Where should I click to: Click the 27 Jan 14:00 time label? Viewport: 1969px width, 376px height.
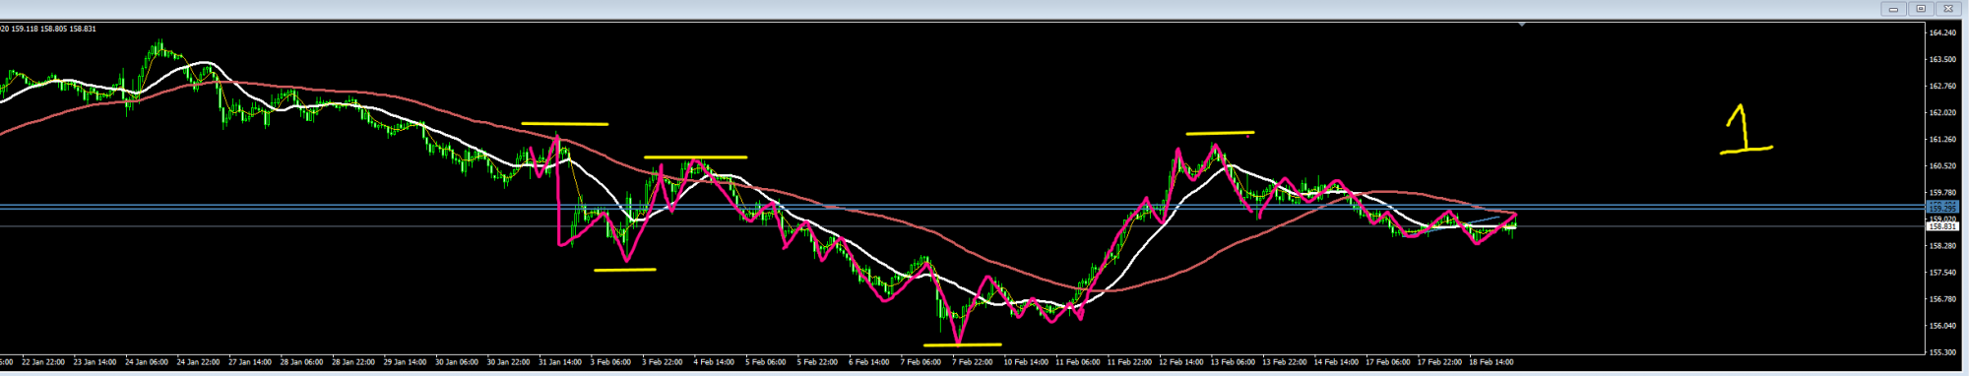[x=250, y=362]
